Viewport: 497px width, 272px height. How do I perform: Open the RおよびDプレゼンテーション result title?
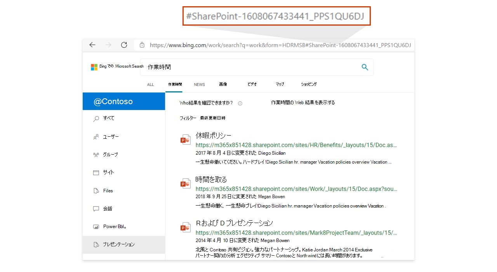click(x=235, y=223)
